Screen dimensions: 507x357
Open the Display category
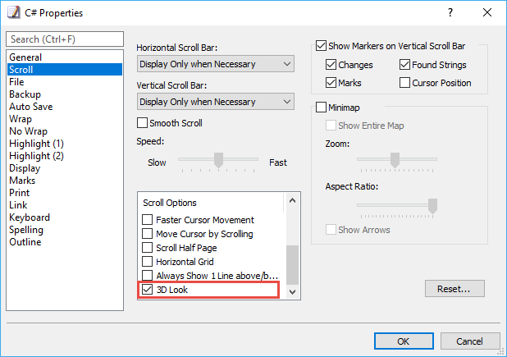[65, 167]
